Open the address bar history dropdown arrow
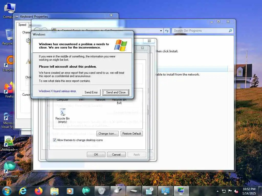Image resolution: width=262 pixels, height=196 pixels. (x=161, y=31)
